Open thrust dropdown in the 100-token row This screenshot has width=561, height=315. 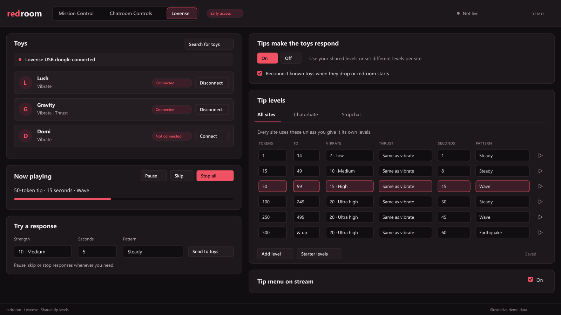[x=405, y=202]
